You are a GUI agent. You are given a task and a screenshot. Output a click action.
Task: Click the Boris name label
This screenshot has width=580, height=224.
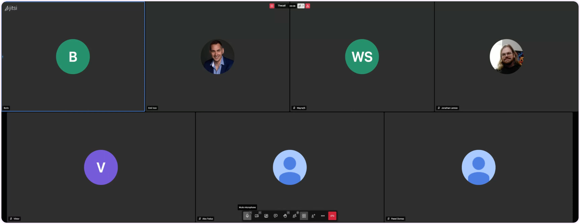coord(6,108)
